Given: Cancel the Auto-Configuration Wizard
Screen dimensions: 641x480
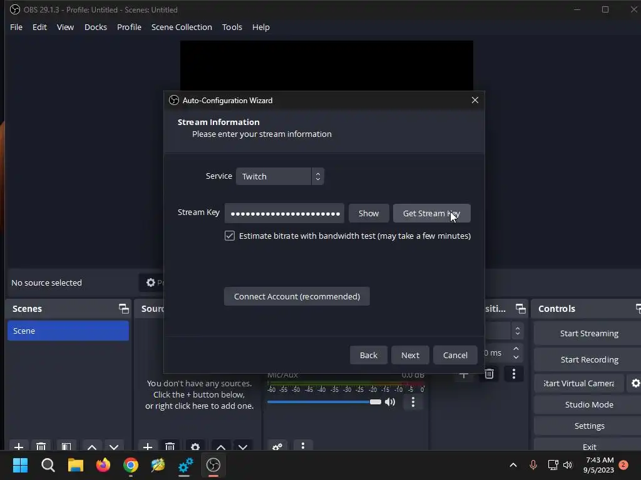Looking at the screenshot, I should [x=455, y=355].
